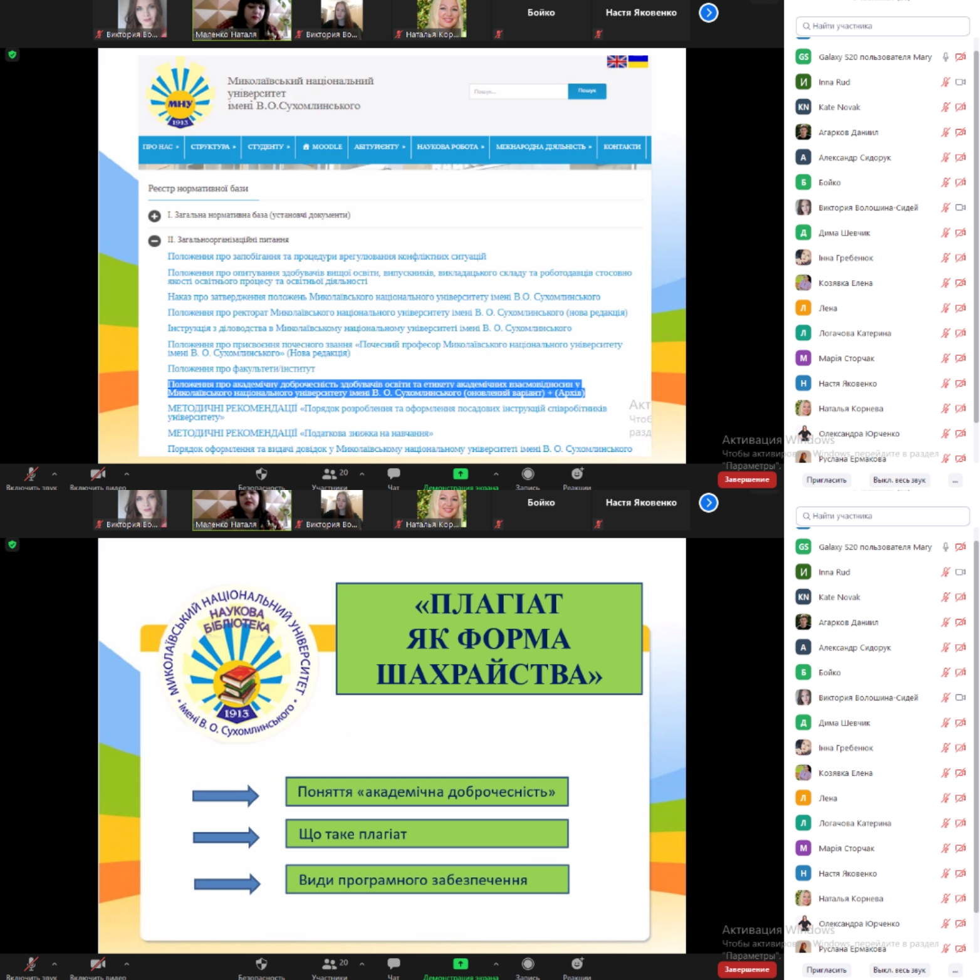
Task: Open Reactions in toolbar under the plagiarism slide
Action: tap(576, 965)
